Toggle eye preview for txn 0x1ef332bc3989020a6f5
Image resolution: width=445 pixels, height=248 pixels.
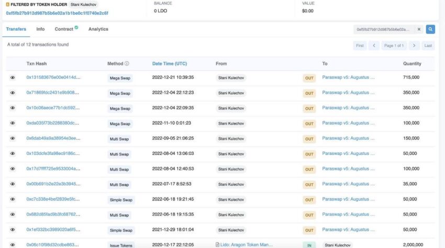coord(13,230)
